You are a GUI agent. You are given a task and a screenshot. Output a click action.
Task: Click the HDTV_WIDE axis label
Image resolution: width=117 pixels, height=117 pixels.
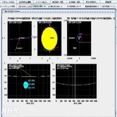[x=78, y=104]
